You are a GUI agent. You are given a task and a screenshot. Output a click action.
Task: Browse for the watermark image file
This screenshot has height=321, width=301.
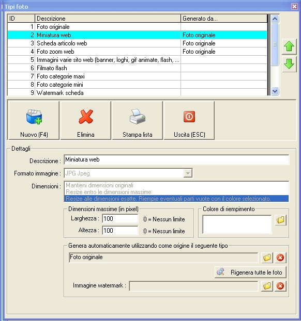267,286
